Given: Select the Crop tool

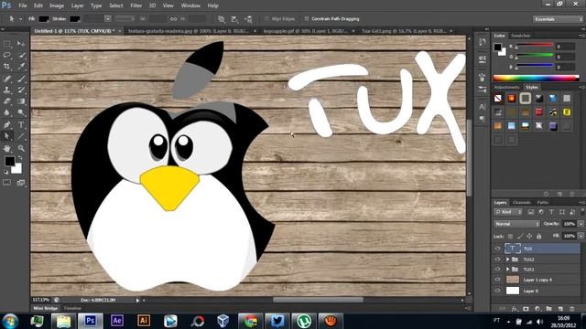Looking at the screenshot, I should (x=7, y=67).
